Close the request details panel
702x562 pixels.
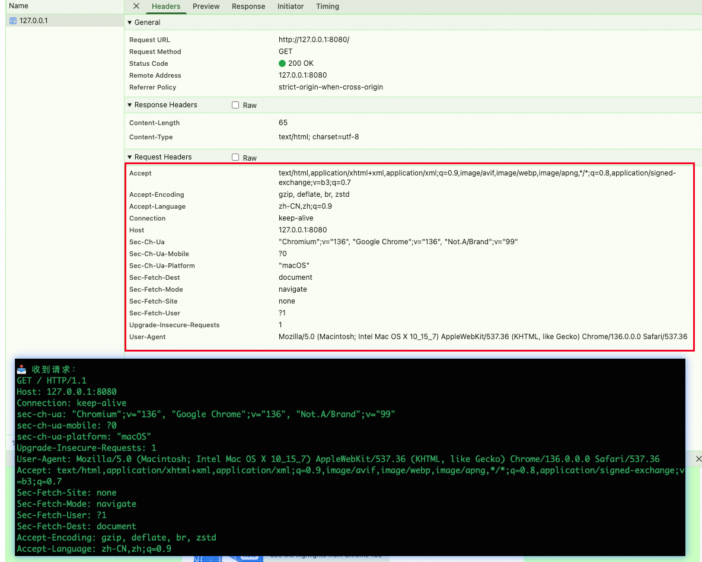[136, 7]
